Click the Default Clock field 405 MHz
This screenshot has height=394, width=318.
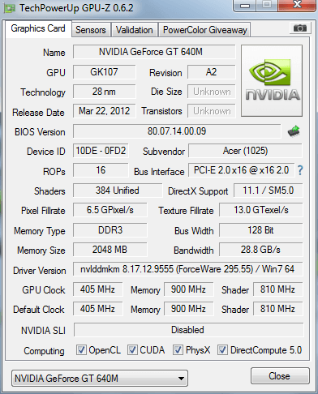(x=97, y=309)
